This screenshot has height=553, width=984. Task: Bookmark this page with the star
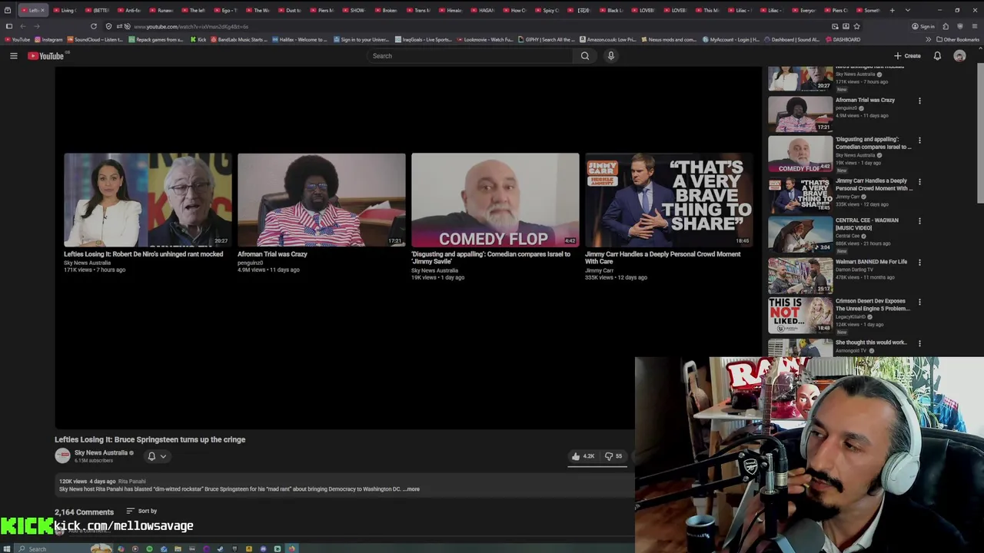click(856, 26)
